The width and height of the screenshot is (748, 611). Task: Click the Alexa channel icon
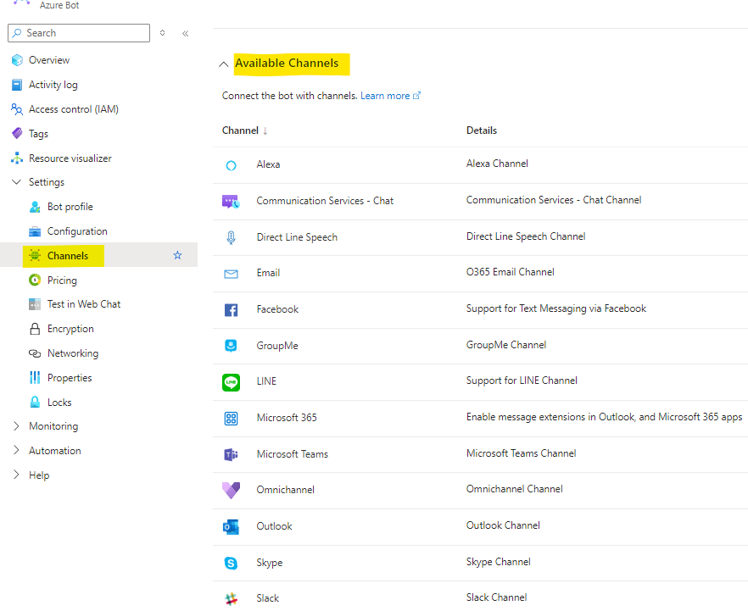coord(231,165)
